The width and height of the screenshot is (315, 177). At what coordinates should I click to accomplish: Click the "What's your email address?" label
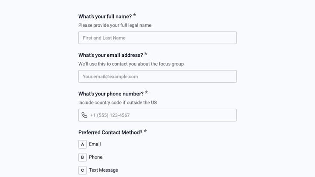coord(111,55)
